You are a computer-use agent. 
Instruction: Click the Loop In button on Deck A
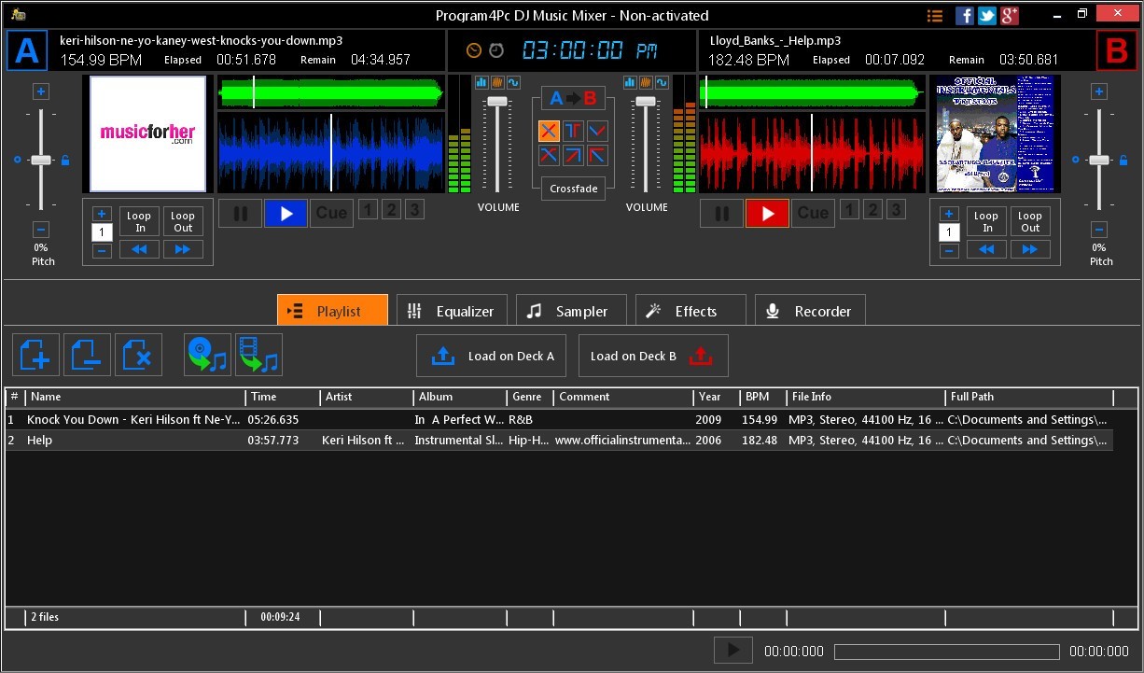click(x=138, y=220)
